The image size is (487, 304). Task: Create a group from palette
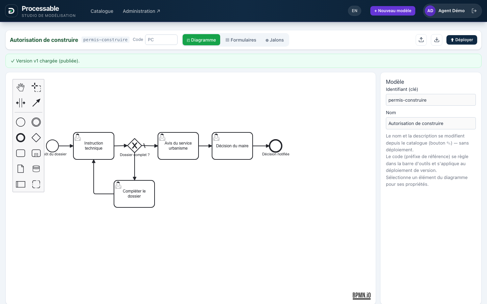36,184
